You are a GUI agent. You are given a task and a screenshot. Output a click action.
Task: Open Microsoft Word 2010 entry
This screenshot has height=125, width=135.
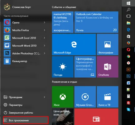(25, 46)
